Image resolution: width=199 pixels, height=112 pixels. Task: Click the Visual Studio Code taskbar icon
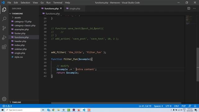coord(84,110)
